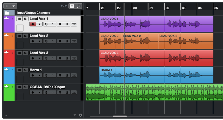
Task: Expand the Input/Output Channels folder
Action: [7, 13]
